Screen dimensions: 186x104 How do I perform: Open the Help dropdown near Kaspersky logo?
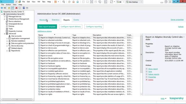pyautogui.click(x=163, y=99)
